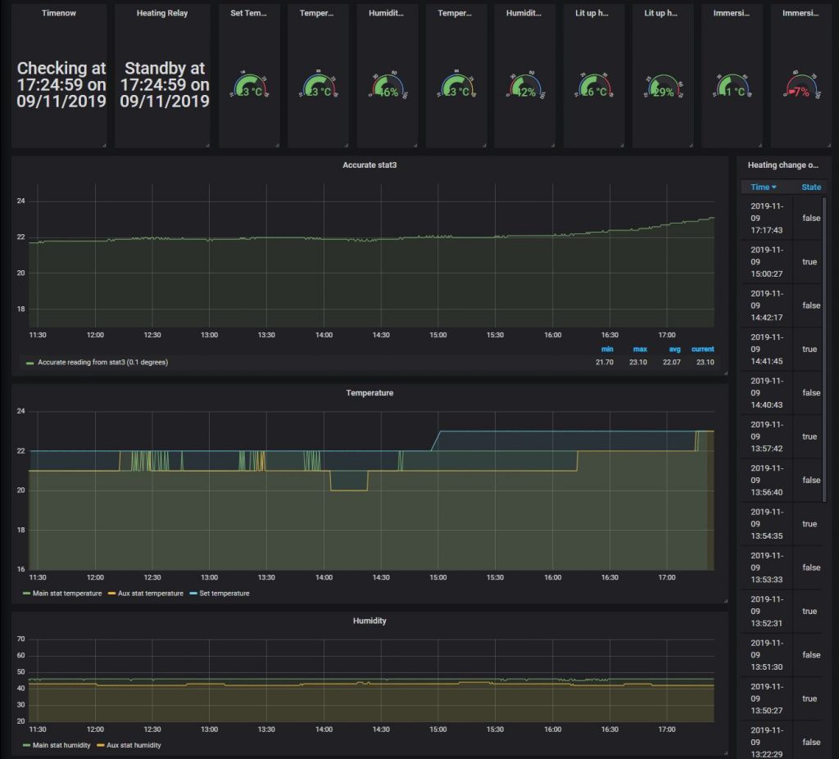Sort legend by avg column

674,349
